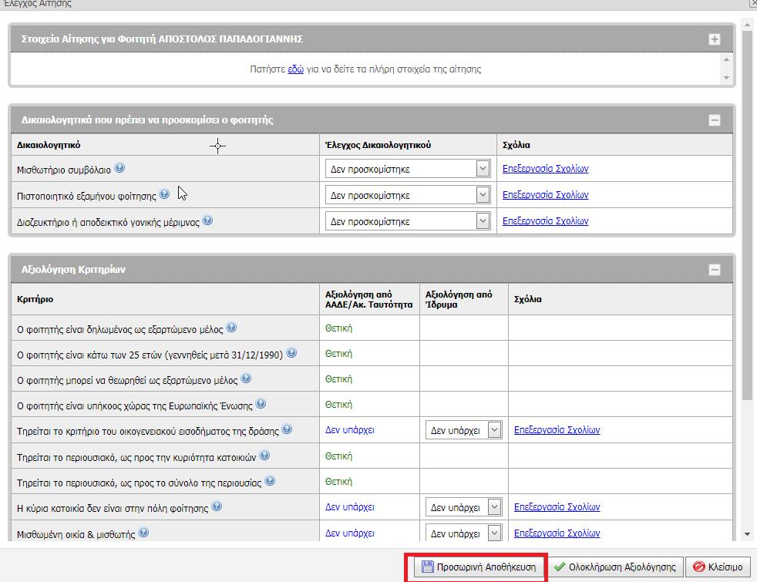Click Επεξεργασία Σχολίων for Διαζευκτήριο row

pyautogui.click(x=545, y=220)
